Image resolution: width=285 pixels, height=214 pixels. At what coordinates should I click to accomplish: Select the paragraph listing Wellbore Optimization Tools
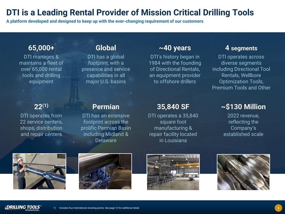coord(241,72)
